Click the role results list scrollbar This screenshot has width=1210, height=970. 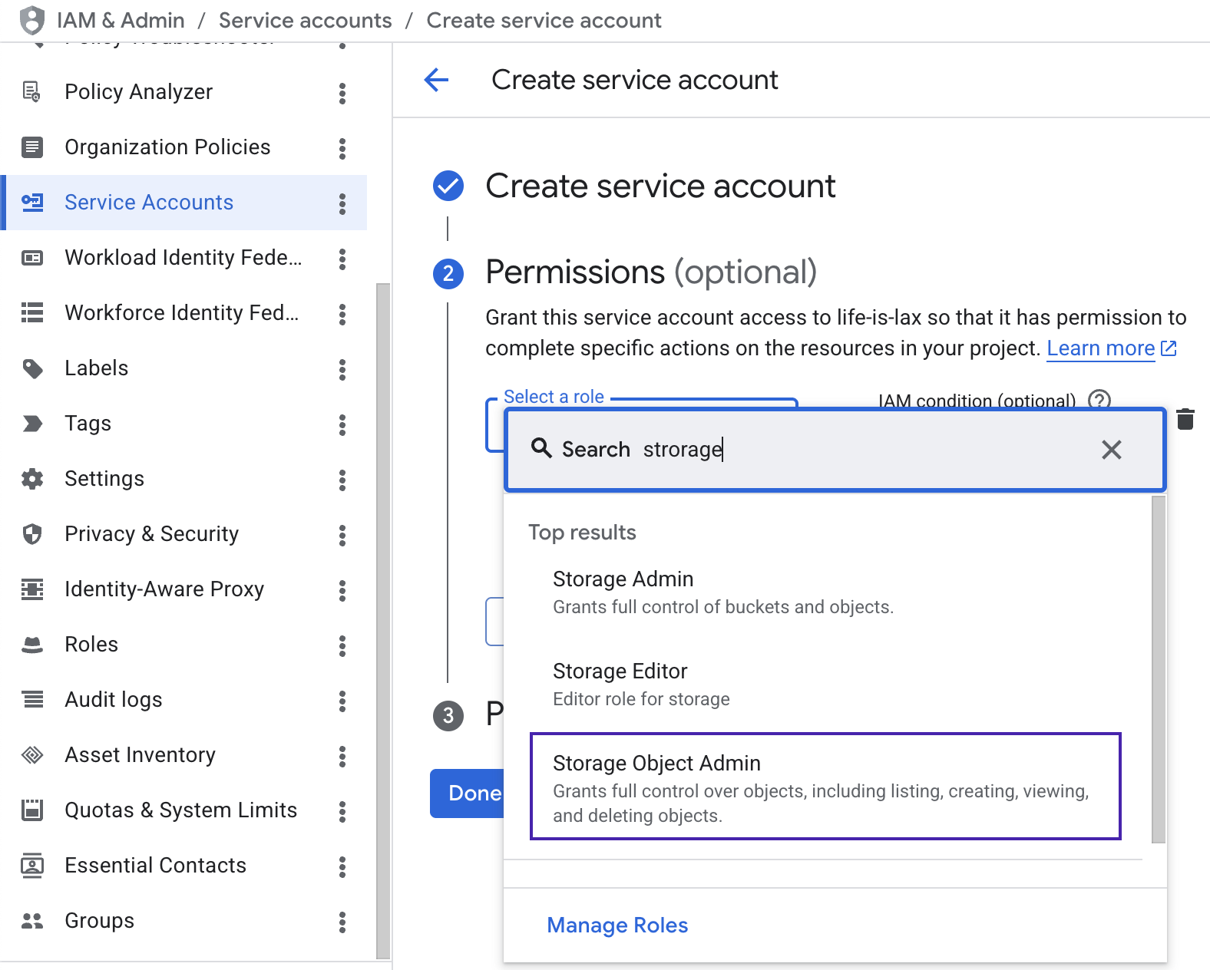point(1159,670)
